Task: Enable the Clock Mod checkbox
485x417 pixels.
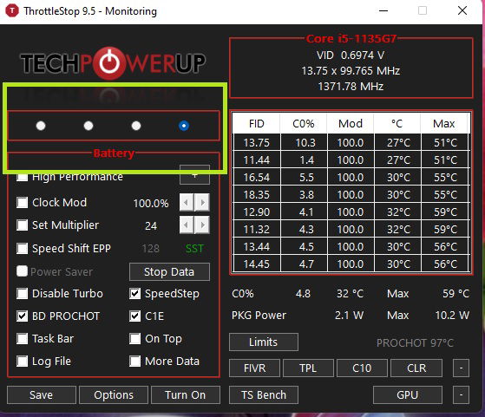Action: [x=23, y=203]
